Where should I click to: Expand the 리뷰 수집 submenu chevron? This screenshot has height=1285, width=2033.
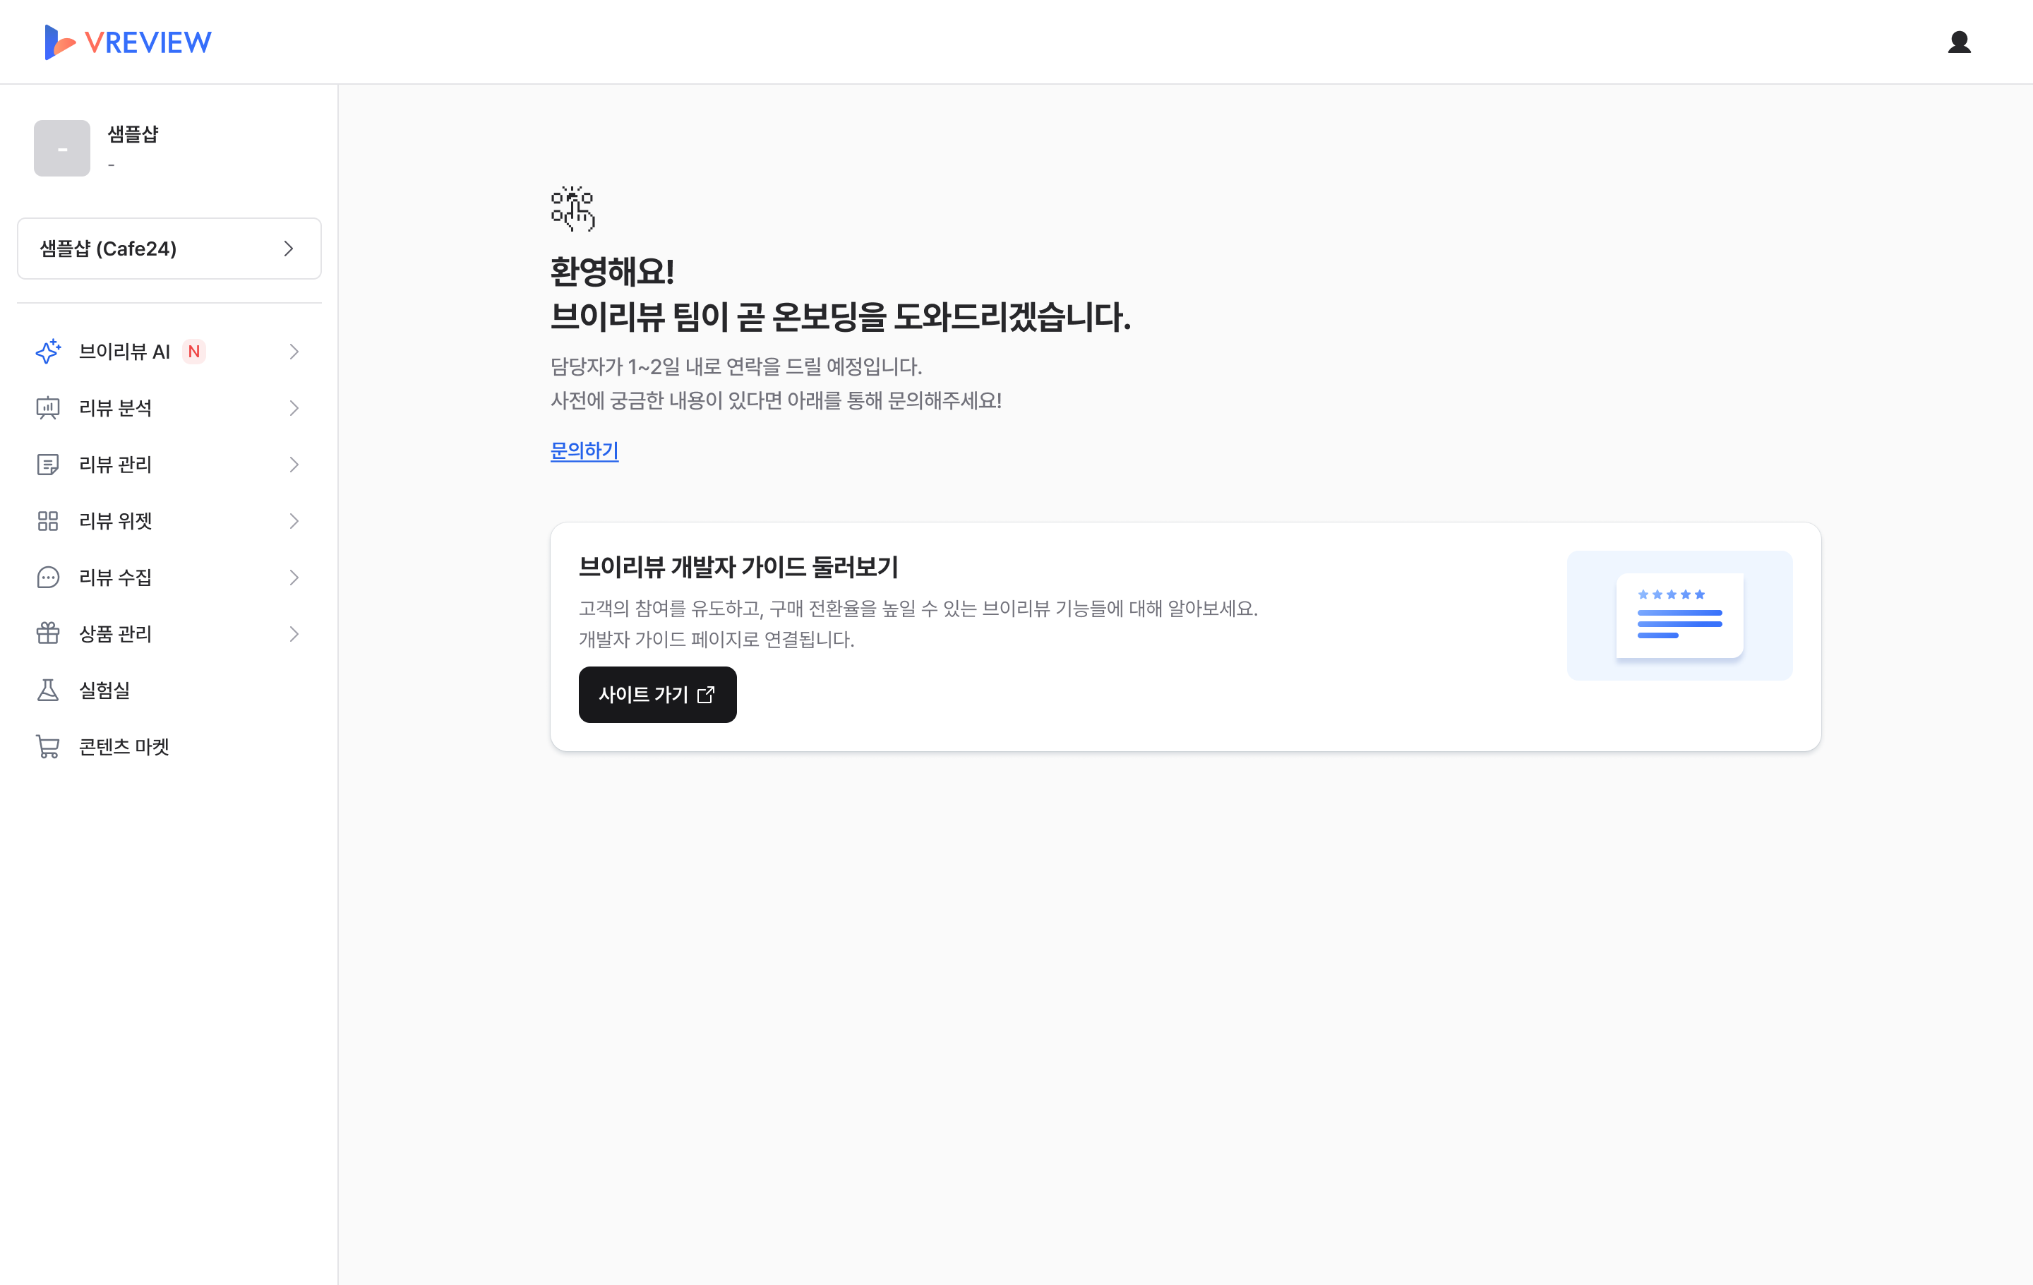coord(294,578)
